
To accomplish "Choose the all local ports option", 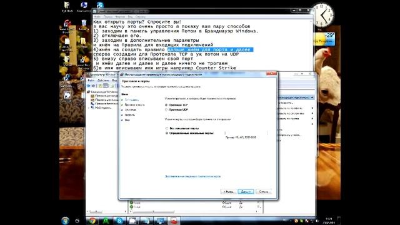I will 167,128.
